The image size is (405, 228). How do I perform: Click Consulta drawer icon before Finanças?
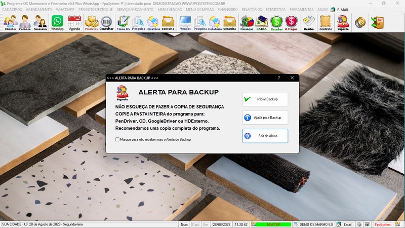230,22
